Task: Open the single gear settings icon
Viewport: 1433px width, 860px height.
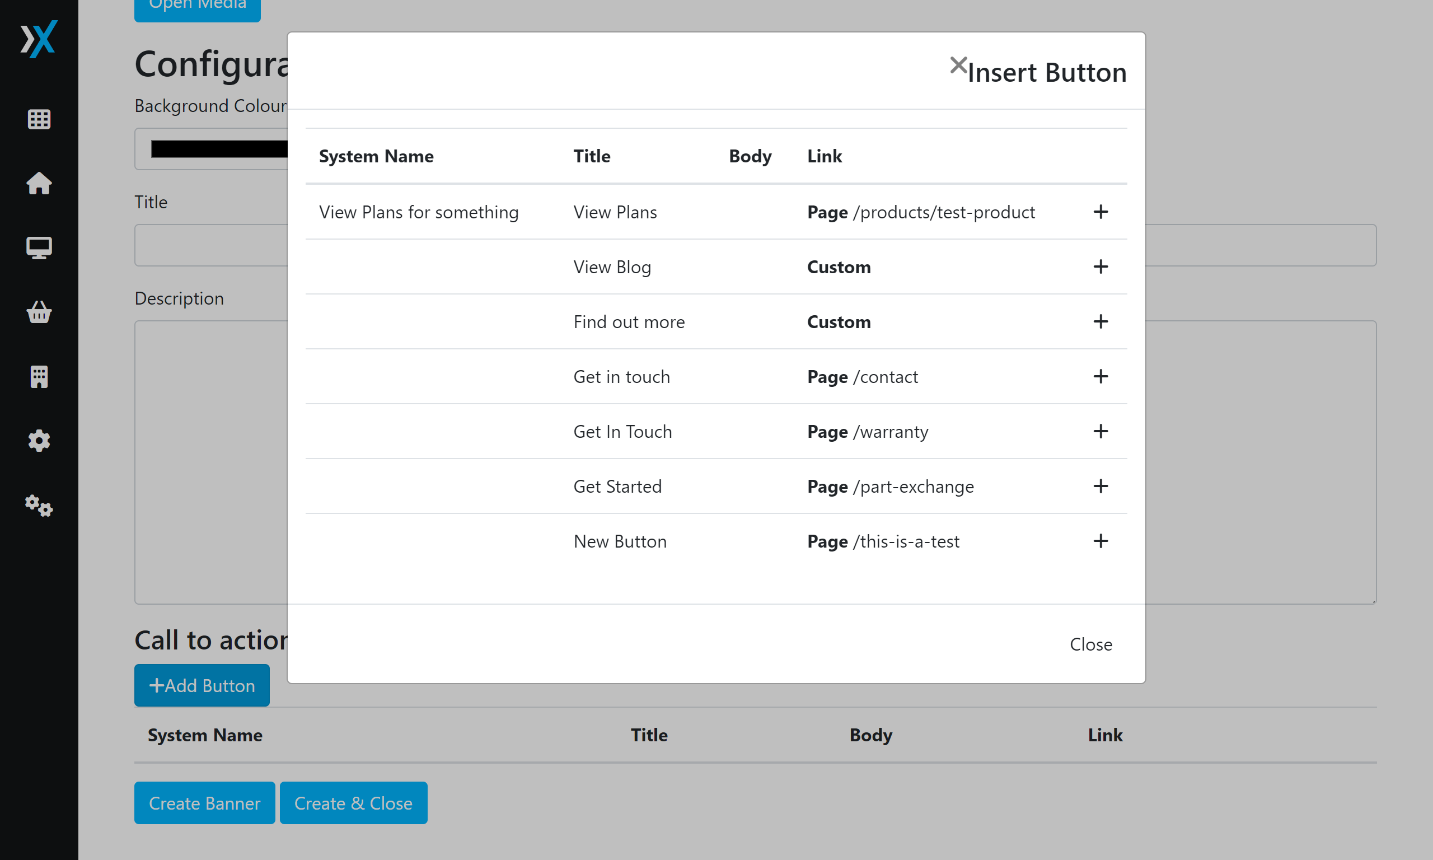Action: 39,441
